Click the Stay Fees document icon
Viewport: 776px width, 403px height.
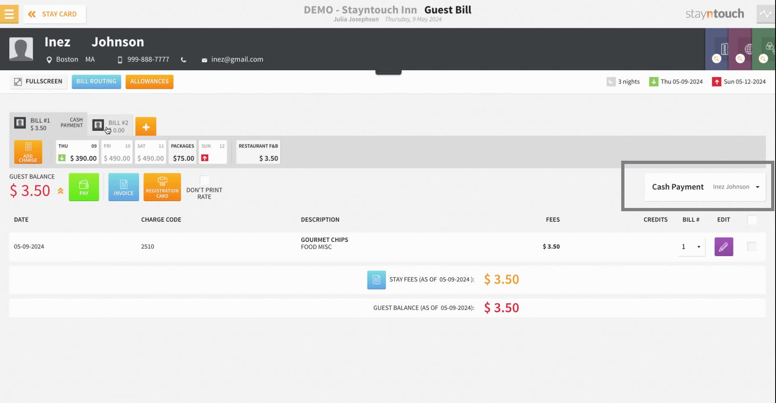tap(376, 280)
